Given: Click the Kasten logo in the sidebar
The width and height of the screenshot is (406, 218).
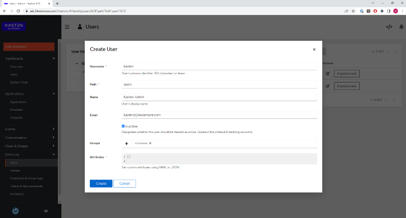Looking at the screenshot, I should tap(14, 26).
